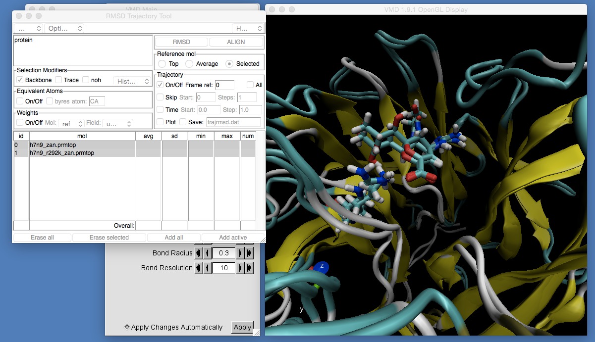Enable the Time checkbox
The width and height of the screenshot is (595, 342).
[160, 109]
